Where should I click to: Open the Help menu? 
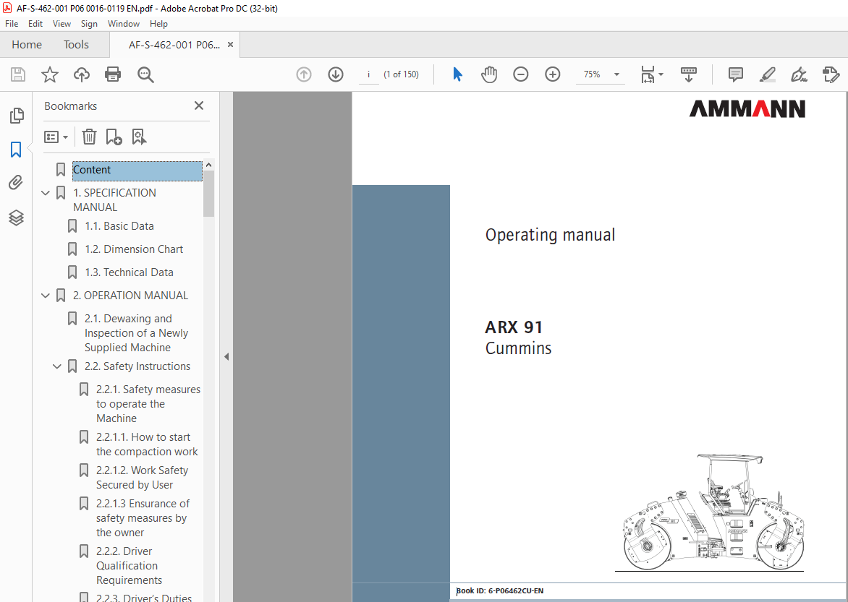(158, 24)
